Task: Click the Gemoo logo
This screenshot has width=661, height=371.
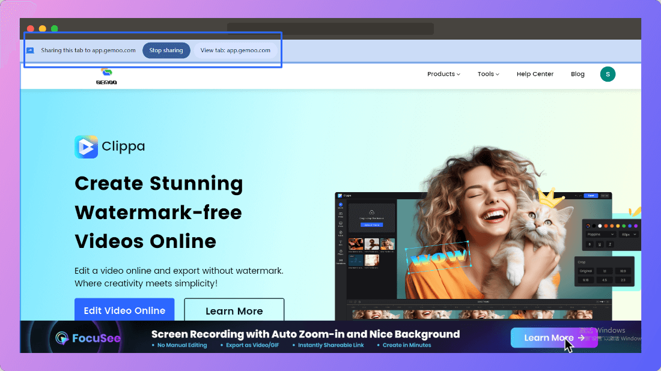Action: coord(106,76)
